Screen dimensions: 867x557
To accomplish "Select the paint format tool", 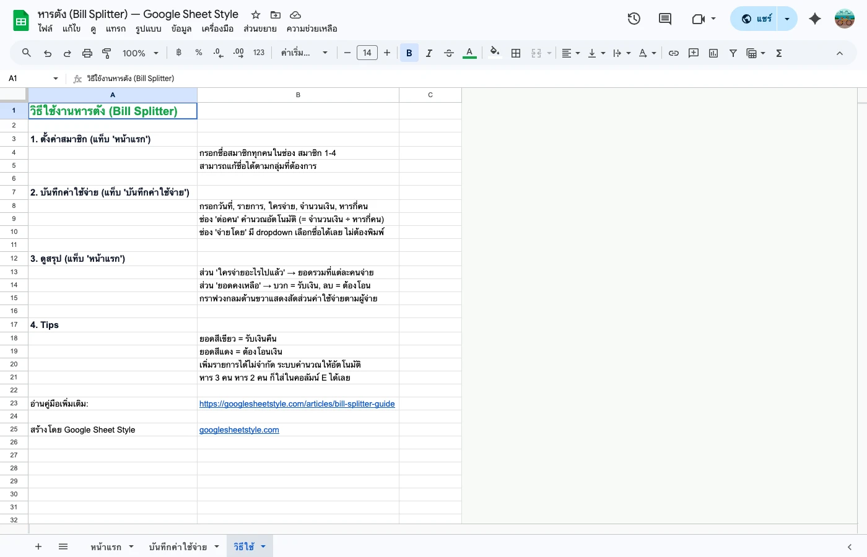I will (x=106, y=53).
